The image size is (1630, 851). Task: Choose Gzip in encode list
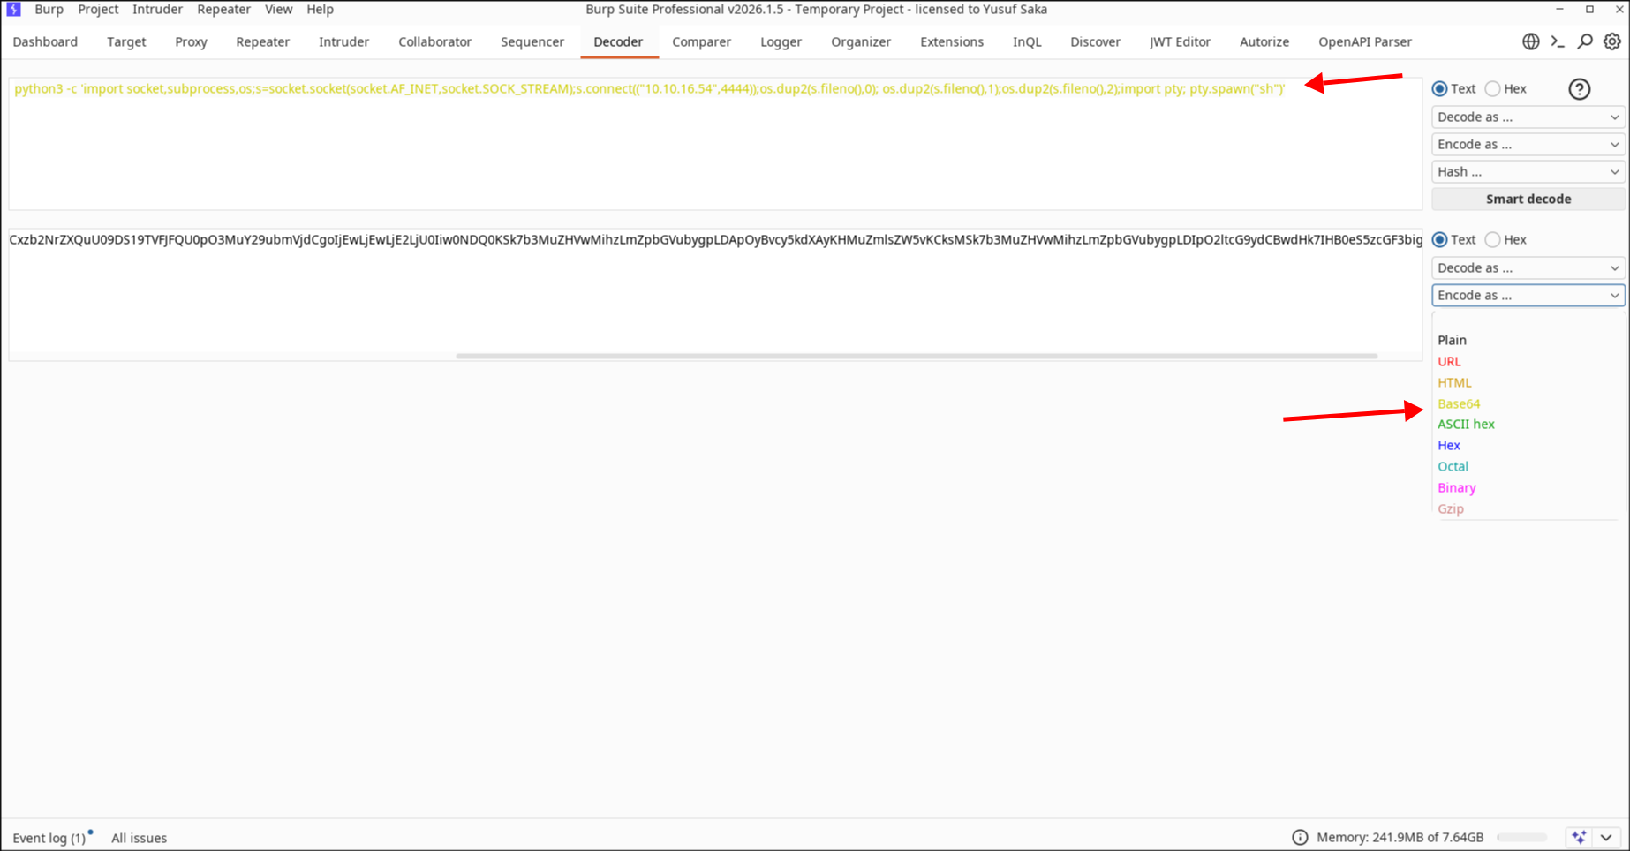(x=1451, y=508)
